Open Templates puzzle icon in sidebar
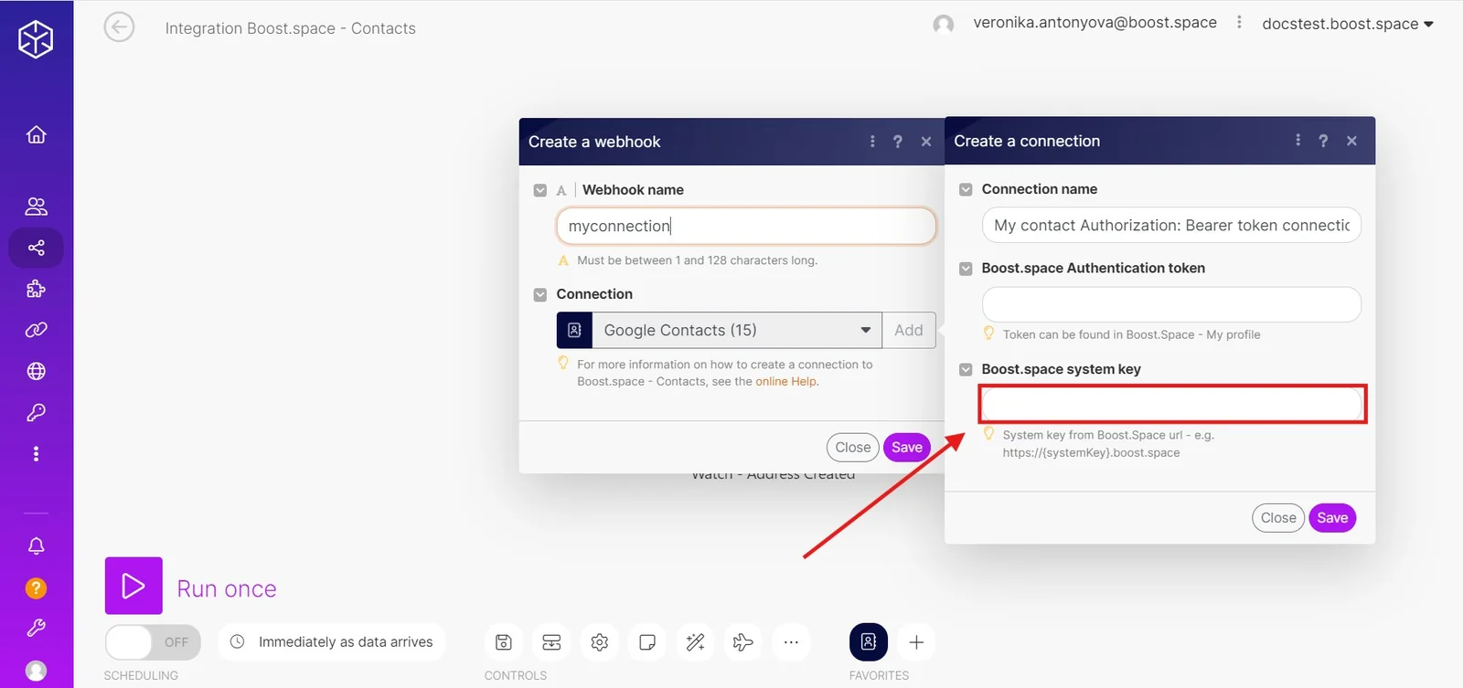 point(36,289)
